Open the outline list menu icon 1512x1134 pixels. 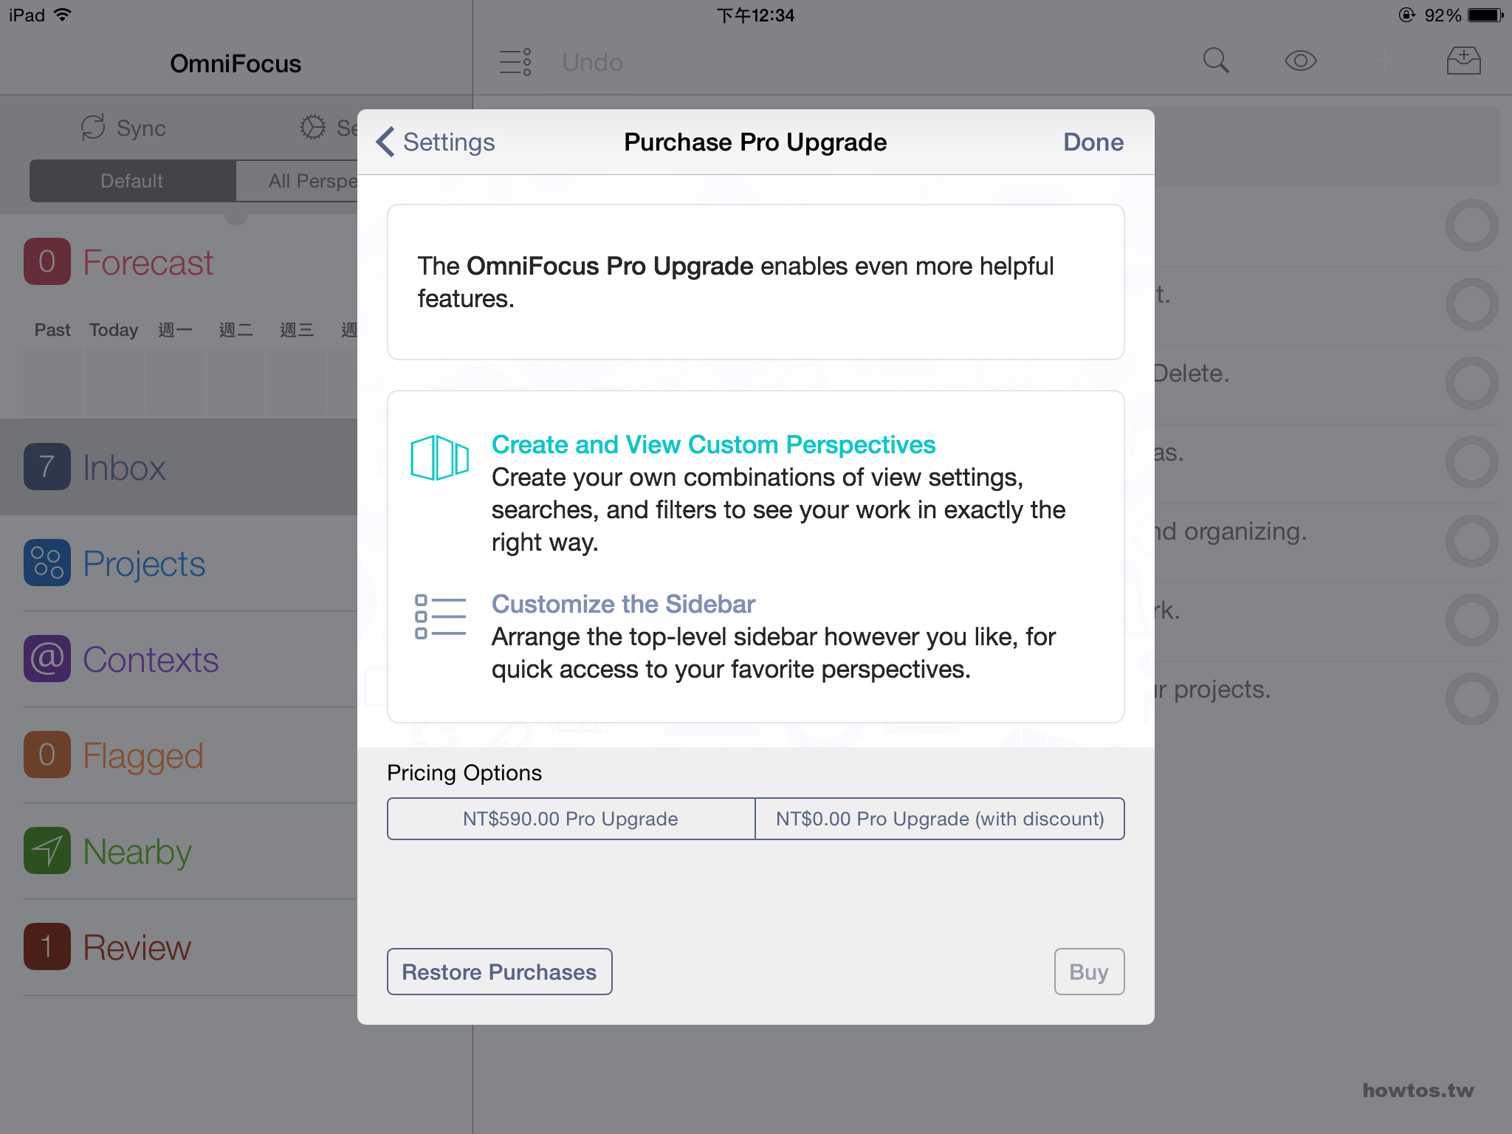(515, 62)
